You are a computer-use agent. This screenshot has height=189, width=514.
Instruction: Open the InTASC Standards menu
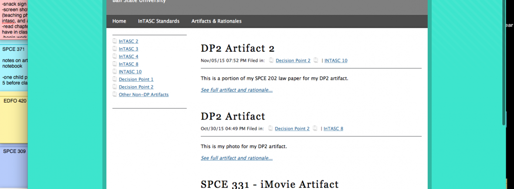(x=159, y=21)
